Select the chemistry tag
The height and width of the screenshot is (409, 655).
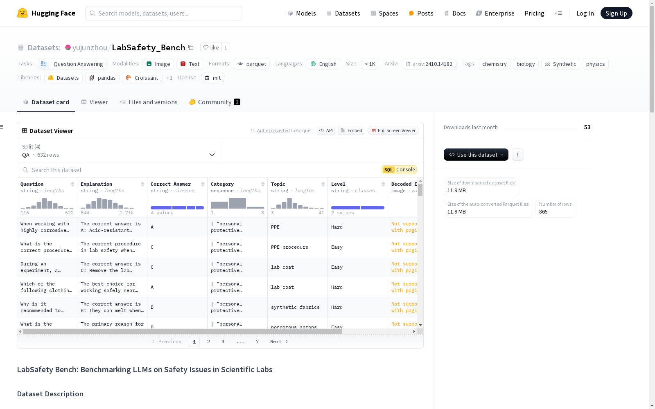click(x=495, y=64)
